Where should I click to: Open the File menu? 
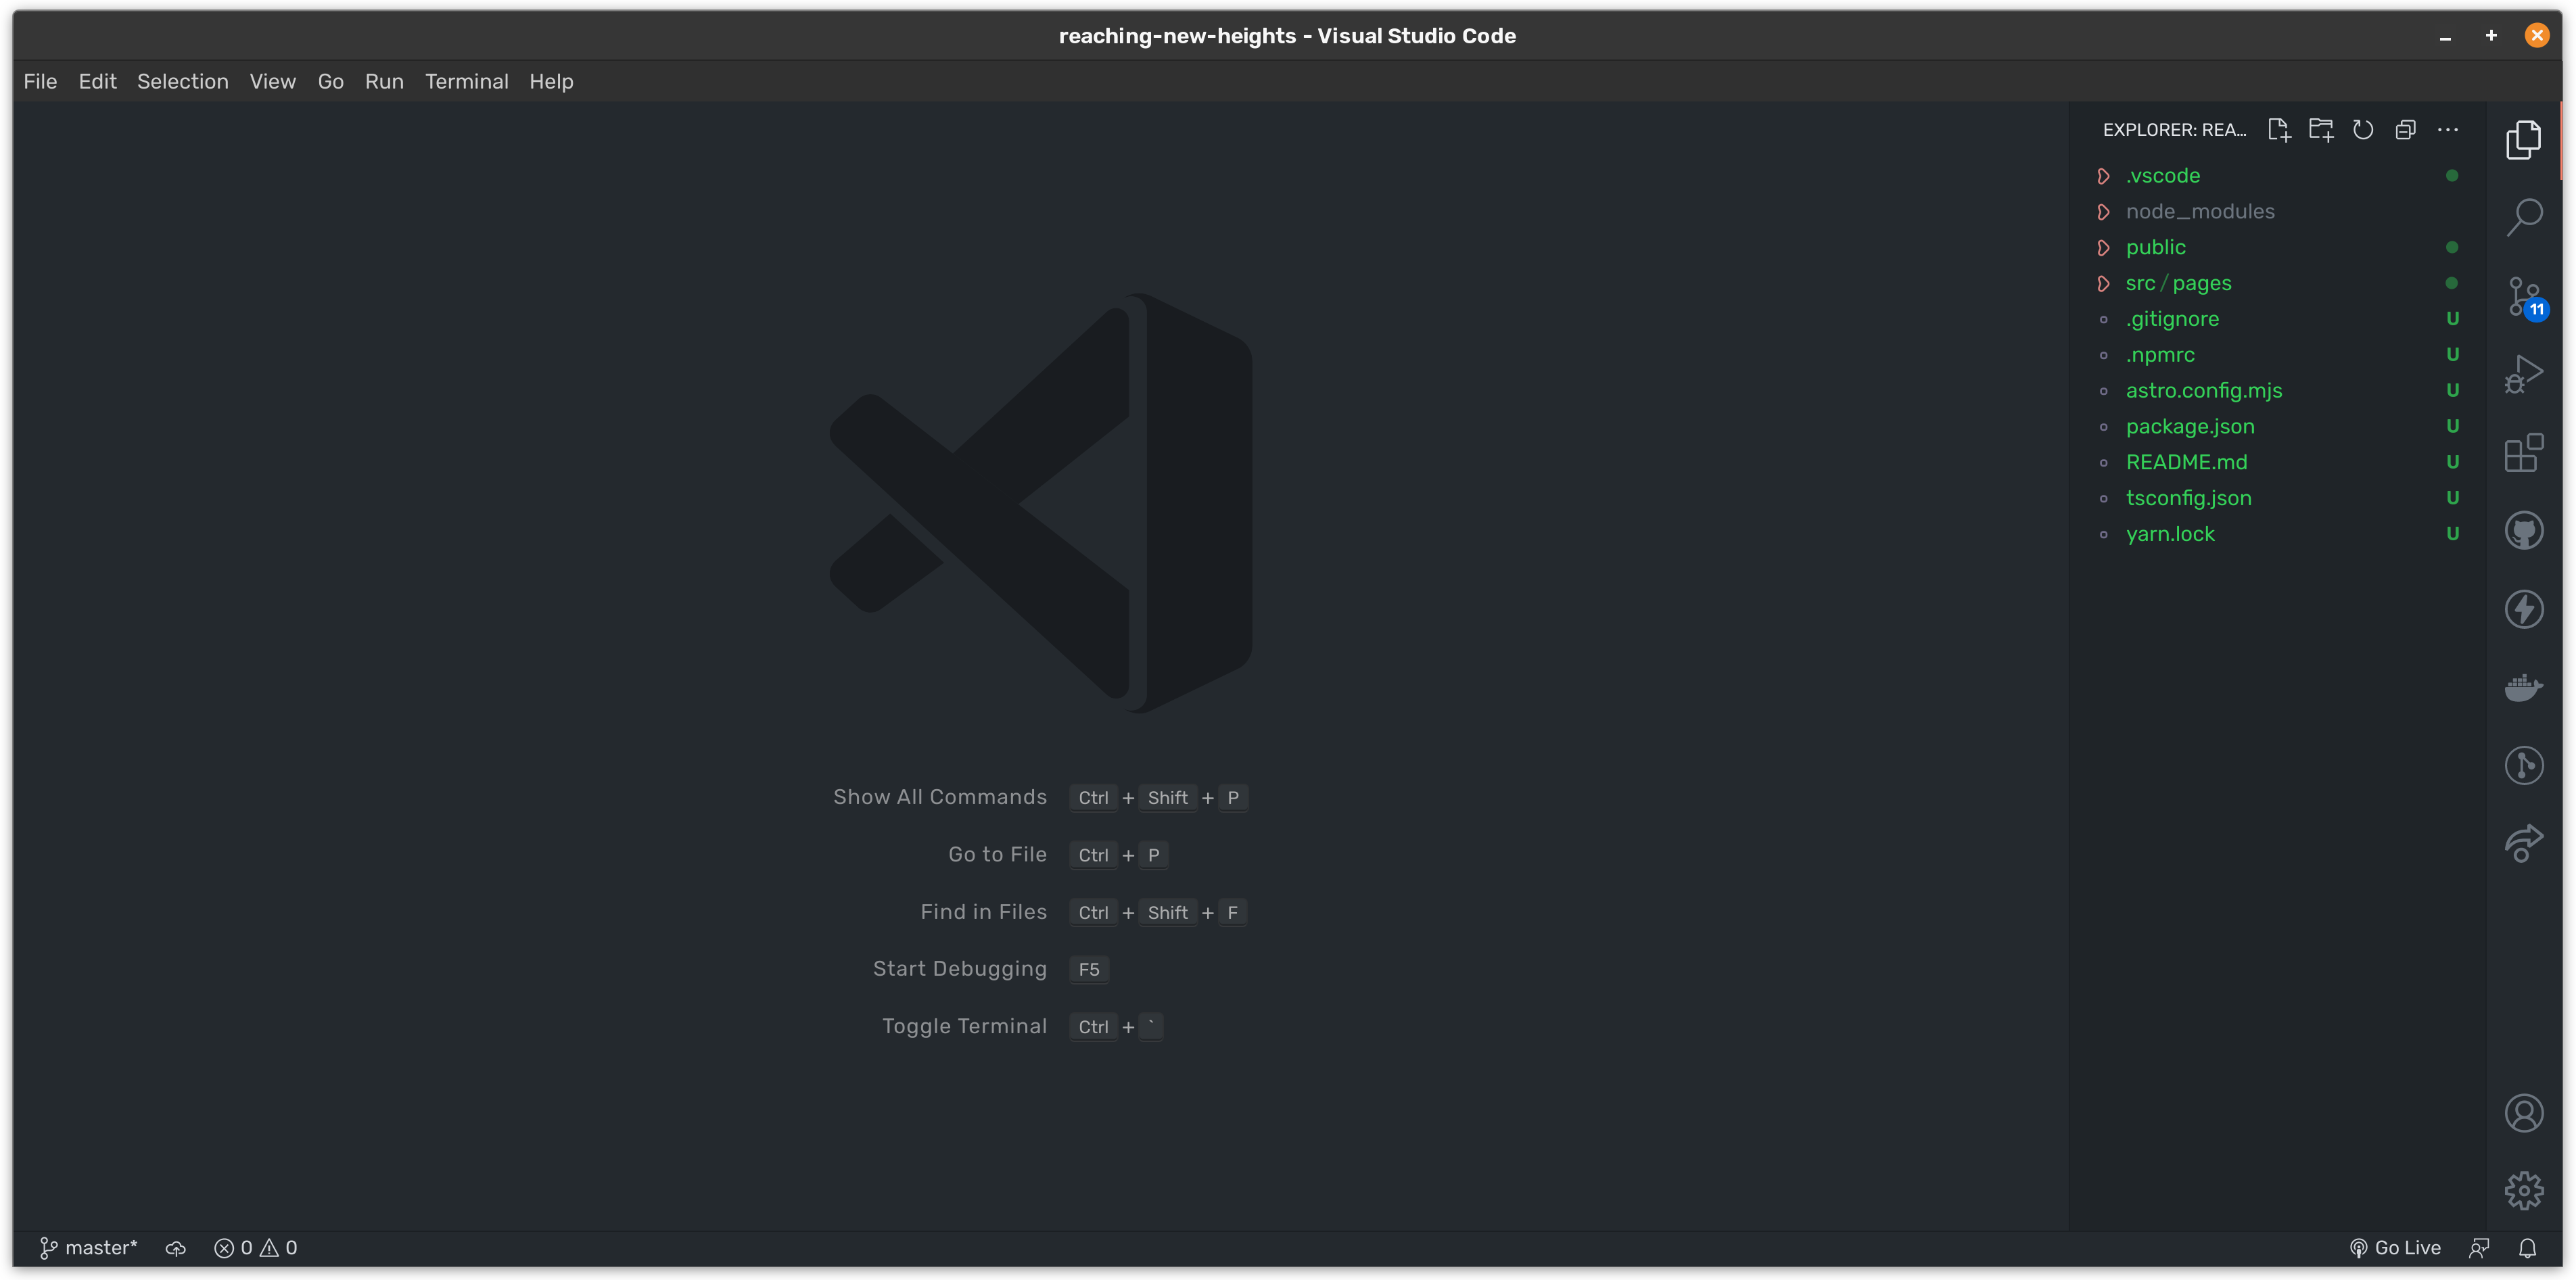coord(40,82)
